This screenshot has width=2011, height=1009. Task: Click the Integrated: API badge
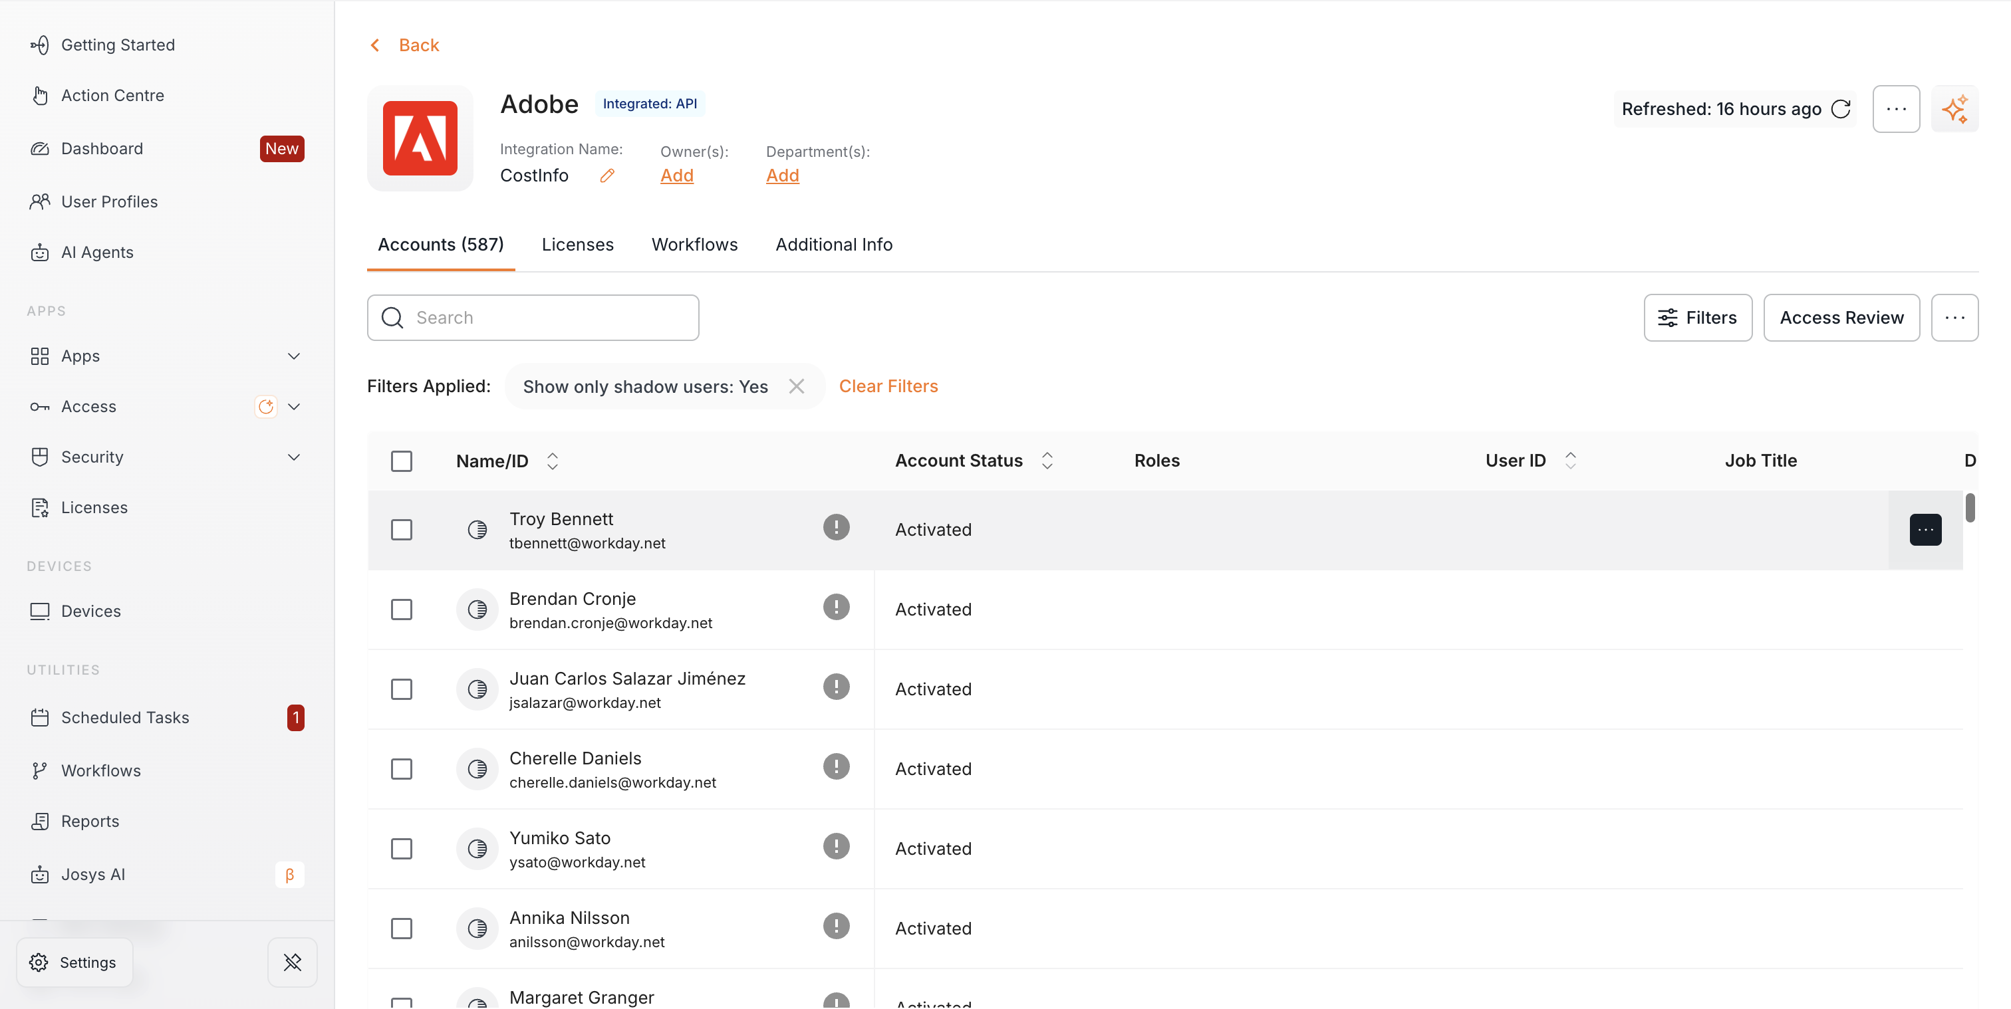(x=650, y=104)
